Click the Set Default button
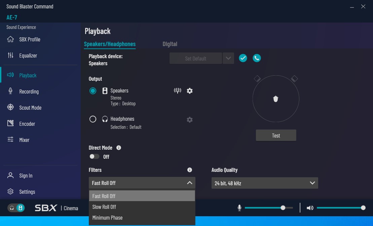This screenshot has width=373, height=226. [195, 58]
